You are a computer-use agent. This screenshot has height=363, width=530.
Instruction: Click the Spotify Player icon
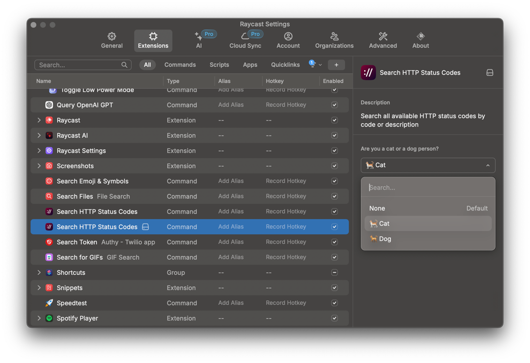pos(49,318)
